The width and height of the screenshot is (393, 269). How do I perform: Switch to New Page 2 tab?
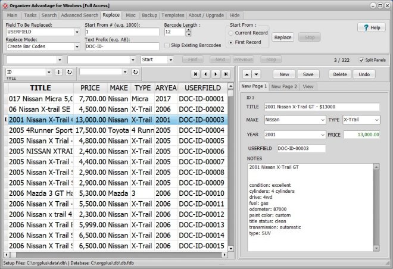(x=284, y=87)
